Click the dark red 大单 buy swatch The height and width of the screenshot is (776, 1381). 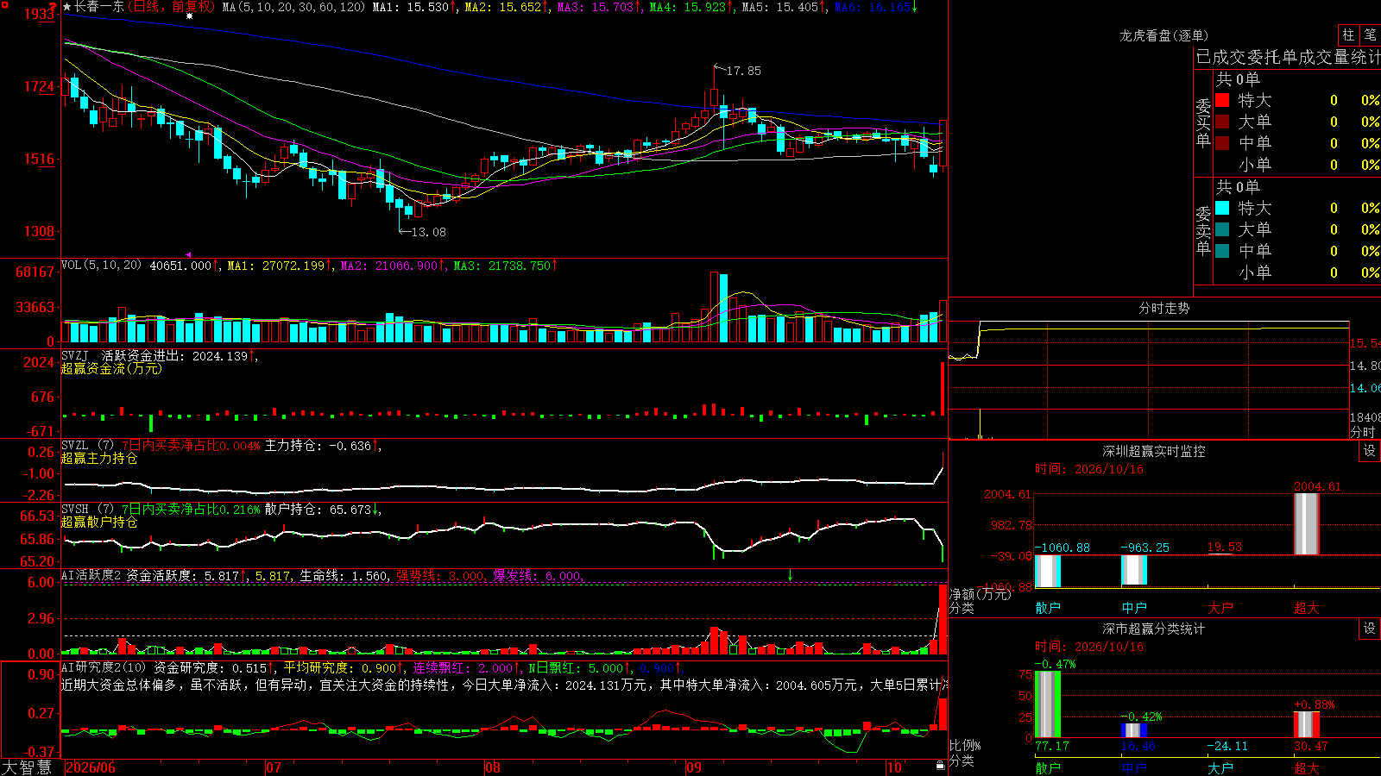[x=1222, y=122]
